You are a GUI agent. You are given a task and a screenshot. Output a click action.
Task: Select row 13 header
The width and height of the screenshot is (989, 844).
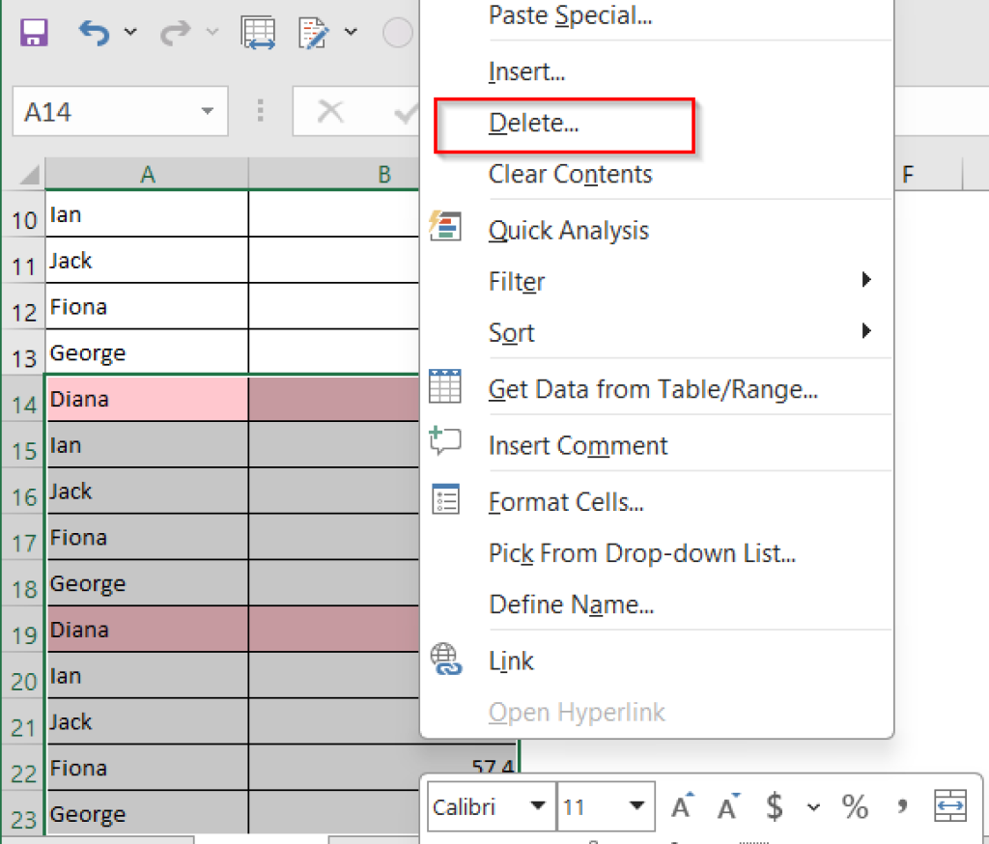coord(22,352)
